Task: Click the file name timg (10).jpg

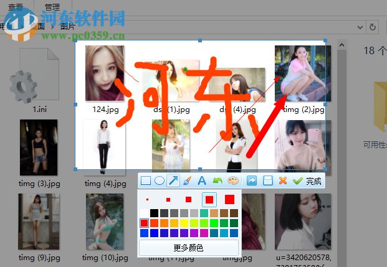Action: [105, 258]
